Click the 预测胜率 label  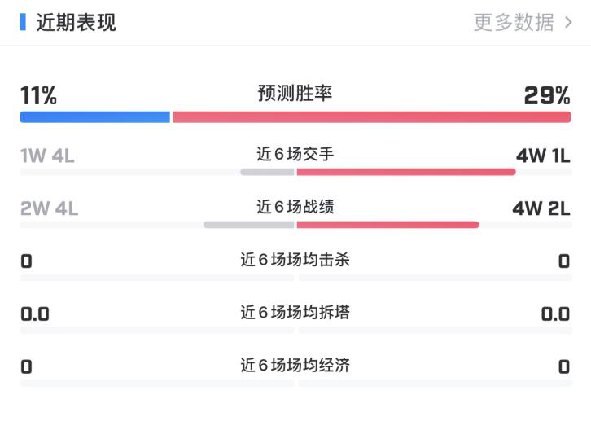[295, 93]
